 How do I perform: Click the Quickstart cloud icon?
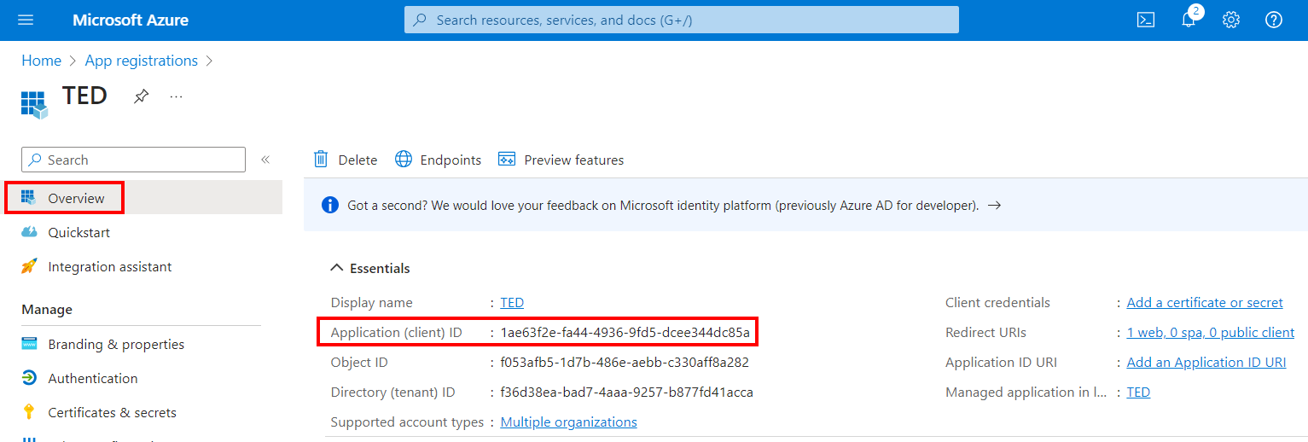29,232
